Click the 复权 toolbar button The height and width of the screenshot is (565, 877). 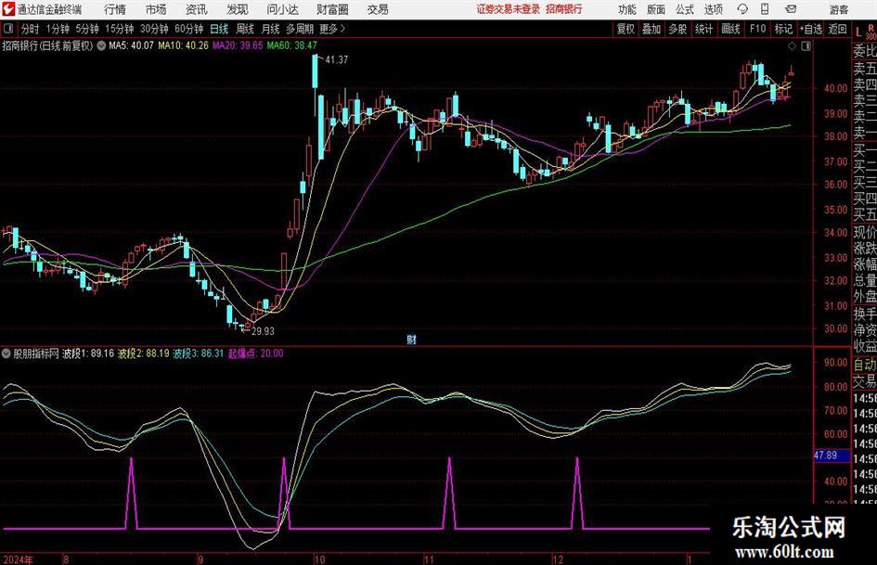coord(626,29)
